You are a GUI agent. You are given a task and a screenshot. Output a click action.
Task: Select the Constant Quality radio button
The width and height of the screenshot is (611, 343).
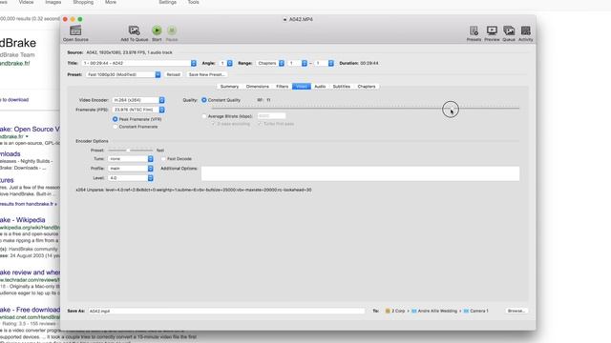pyautogui.click(x=204, y=100)
